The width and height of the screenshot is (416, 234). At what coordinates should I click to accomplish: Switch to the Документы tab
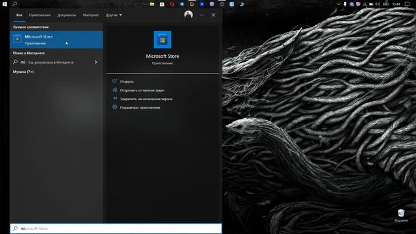point(66,15)
